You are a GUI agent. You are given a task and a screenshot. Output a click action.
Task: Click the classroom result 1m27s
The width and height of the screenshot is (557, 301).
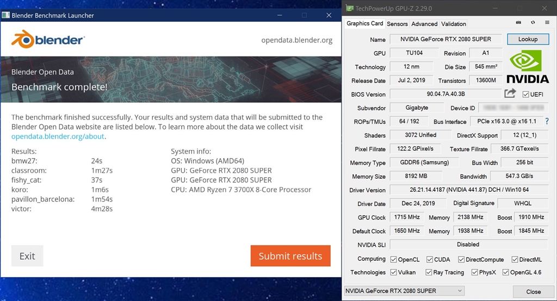tap(102, 171)
